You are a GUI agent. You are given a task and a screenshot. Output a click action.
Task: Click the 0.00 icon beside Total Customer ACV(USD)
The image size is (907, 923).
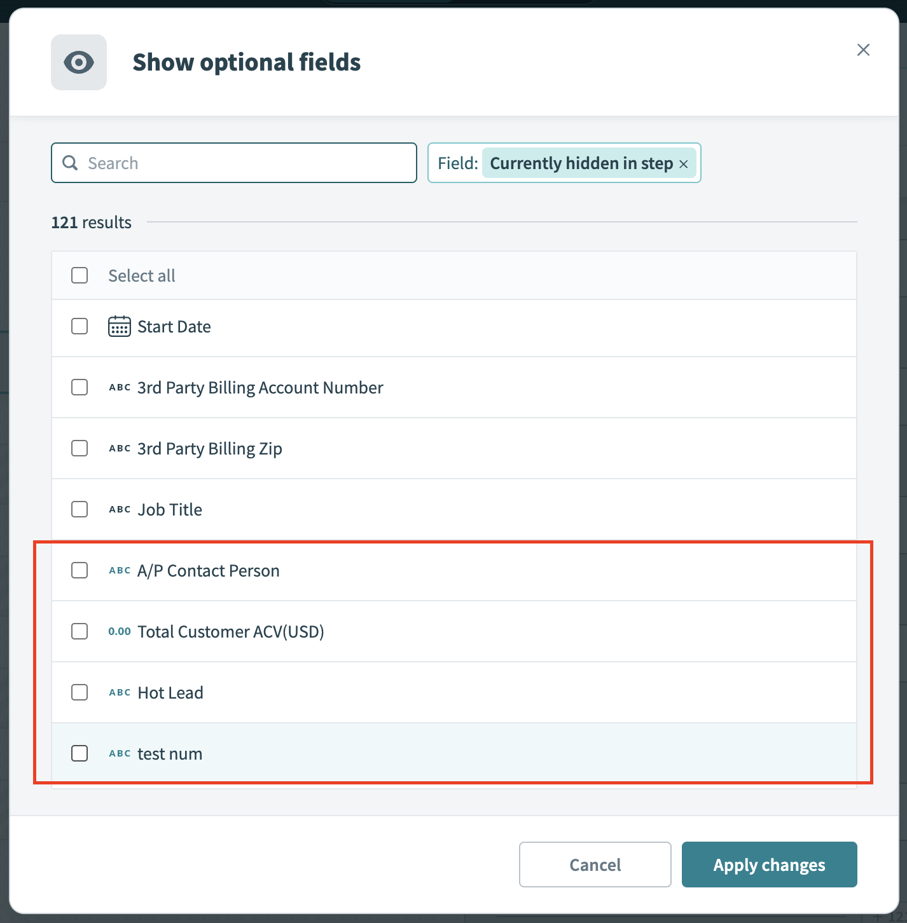tap(120, 631)
